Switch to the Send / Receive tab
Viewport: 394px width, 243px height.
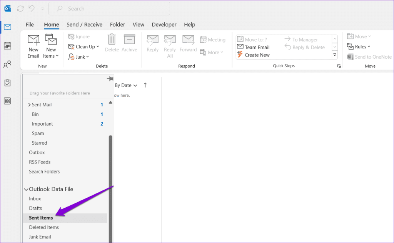(84, 24)
